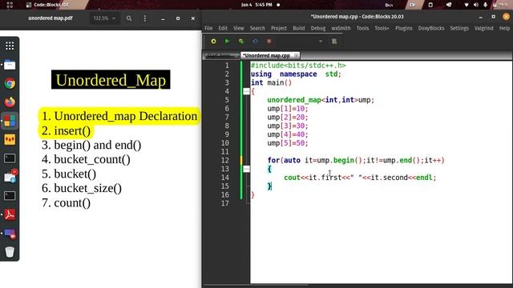
Task: Click the search icon in the PDF viewer
Action: [129, 18]
